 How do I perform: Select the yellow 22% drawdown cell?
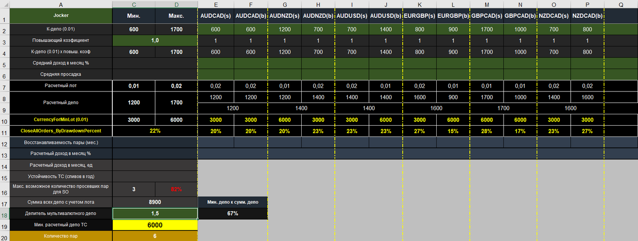(155, 131)
